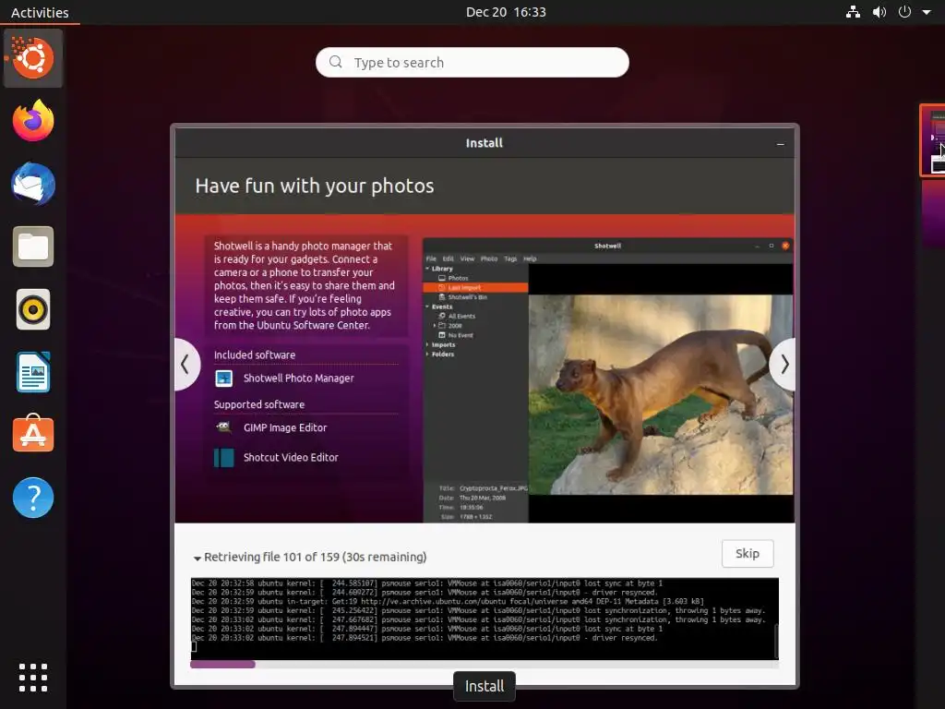Click the Shotwell Photo Manager icon
The image size is (945, 709).
224,378
